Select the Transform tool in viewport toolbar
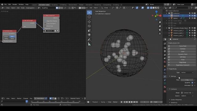 (x=89, y=35)
